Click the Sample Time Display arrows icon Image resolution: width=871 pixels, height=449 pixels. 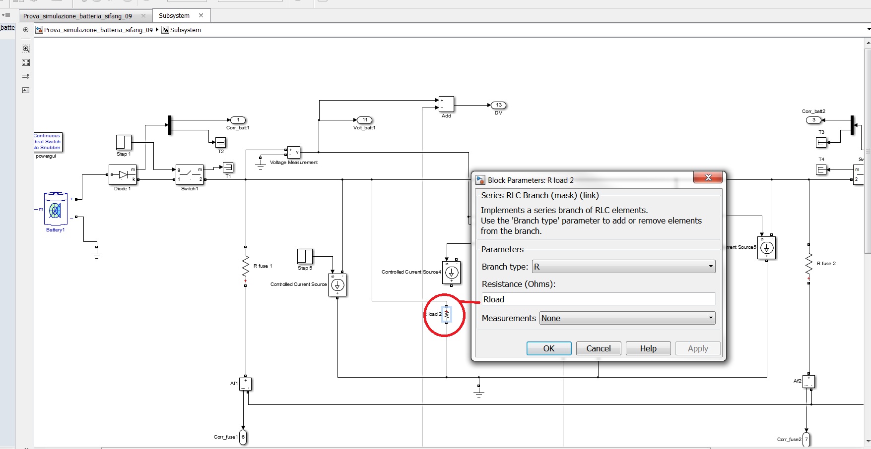pos(26,76)
